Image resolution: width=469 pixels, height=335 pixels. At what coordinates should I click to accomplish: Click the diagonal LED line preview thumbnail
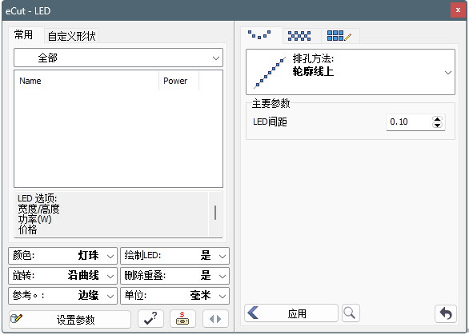tap(270, 73)
